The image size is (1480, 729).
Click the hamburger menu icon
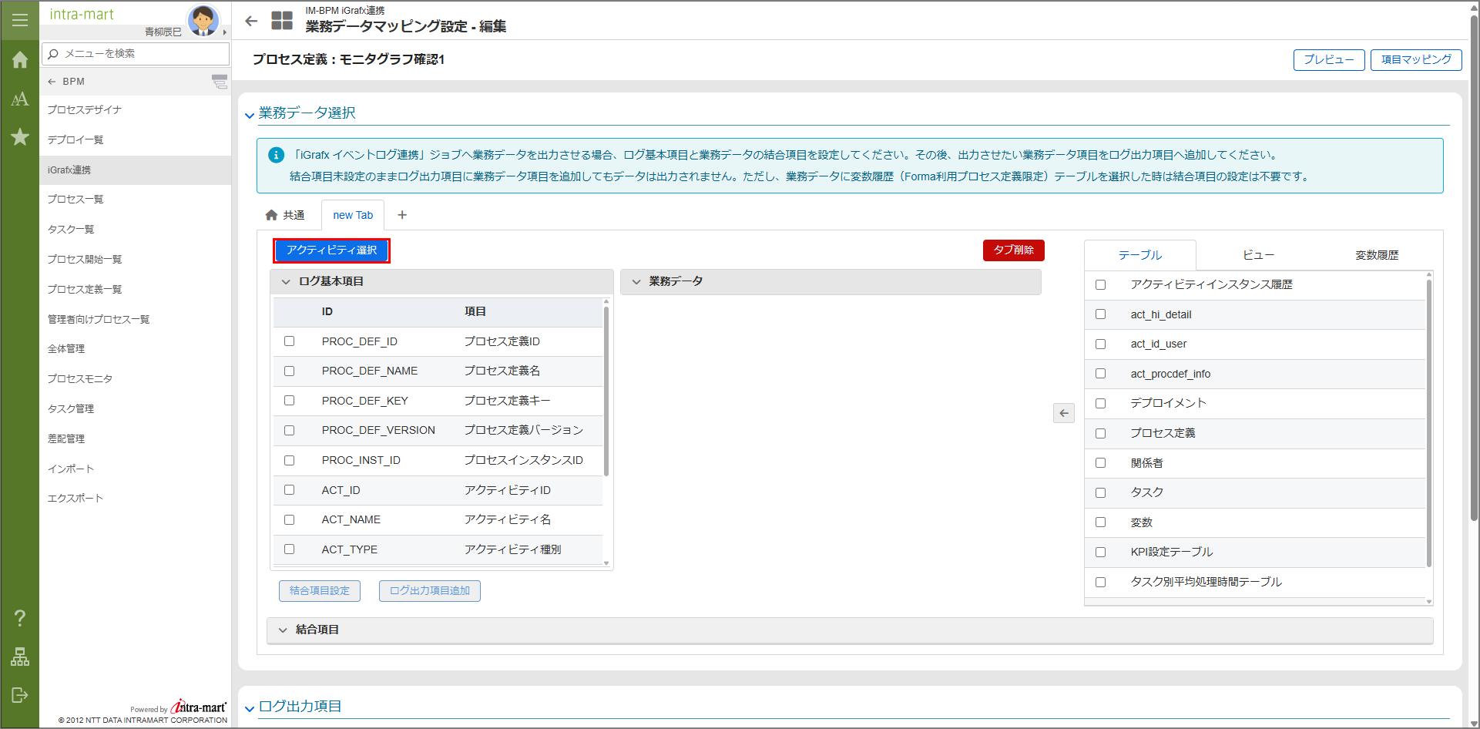tap(20, 20)
